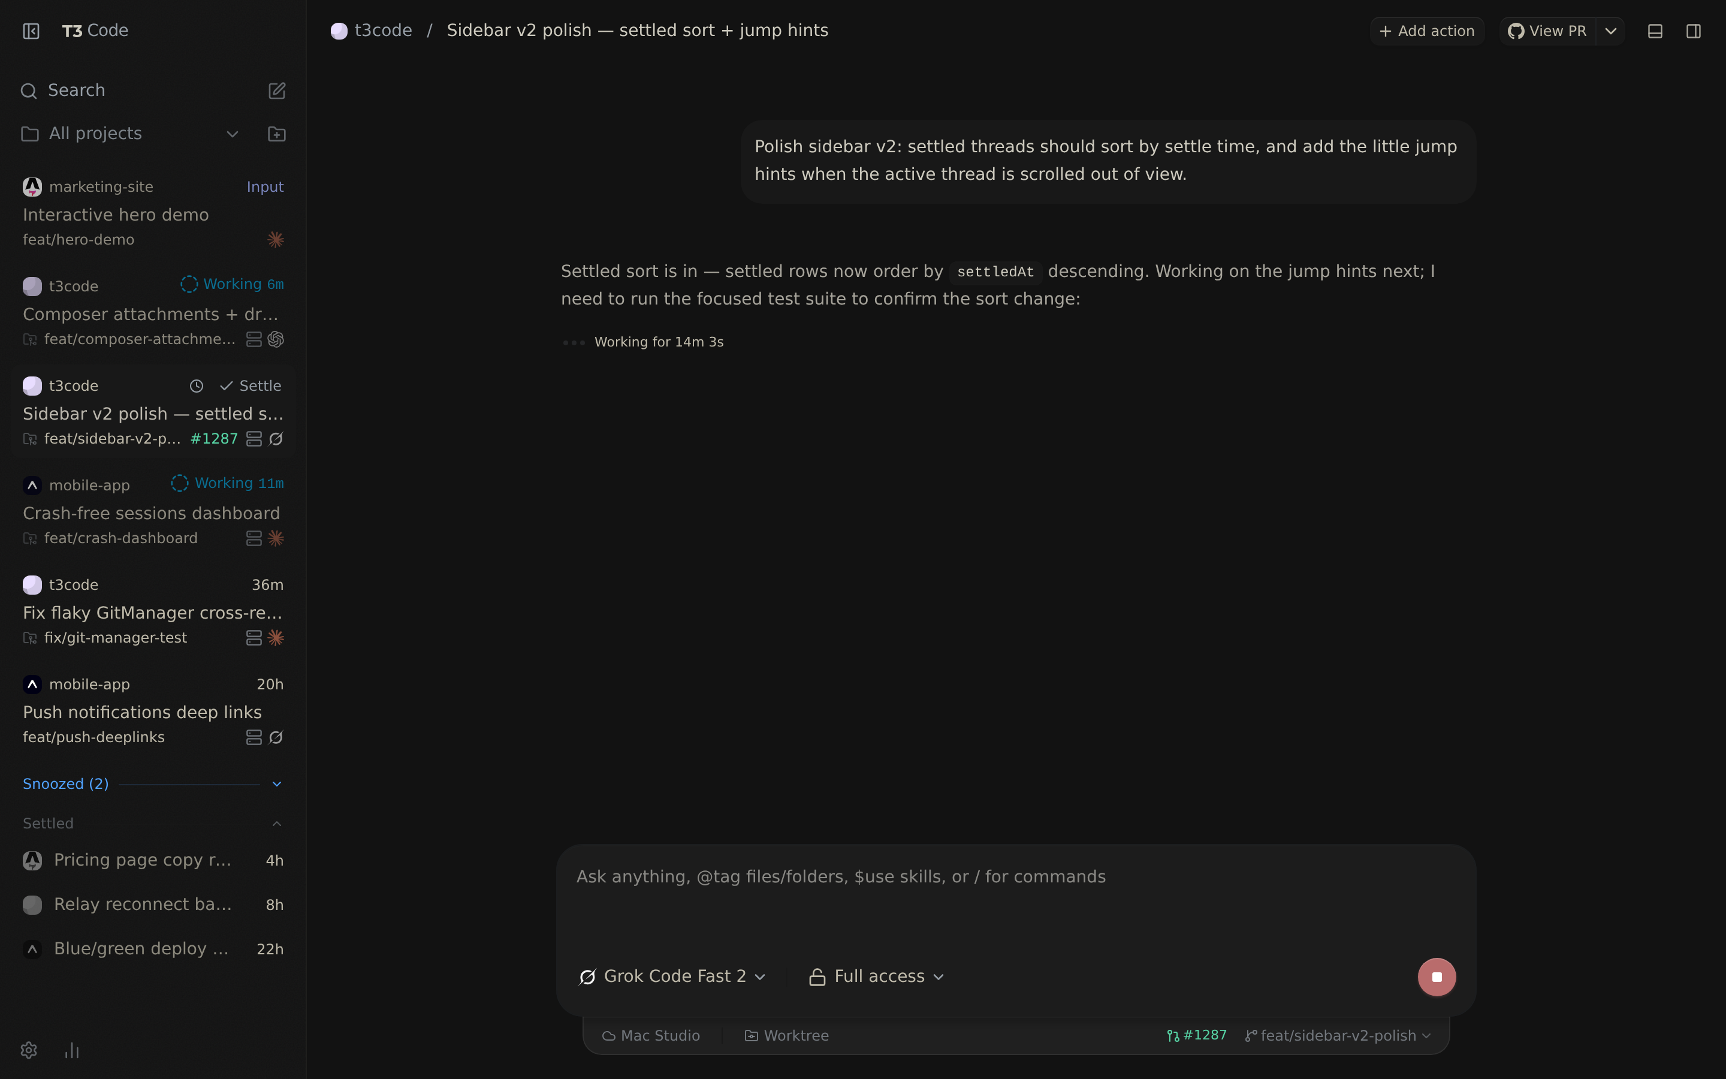Screen dimensions: 1726x1079
Task: Select the Crash-free sessions dashboard thread
Action: point(153,511)
